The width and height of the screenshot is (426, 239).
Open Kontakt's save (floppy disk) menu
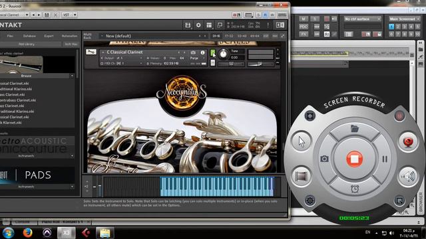[188, 25]
